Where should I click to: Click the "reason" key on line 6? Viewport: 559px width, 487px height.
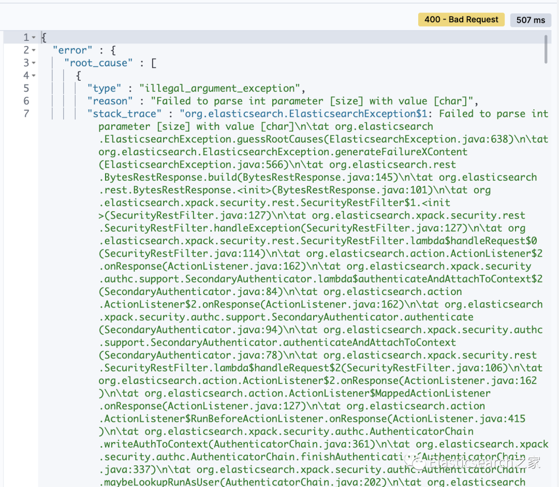110,101
